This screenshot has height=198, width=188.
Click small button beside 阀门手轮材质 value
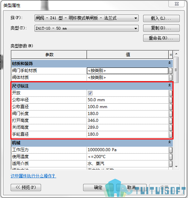pyautogui.click(x=171, y=71)
